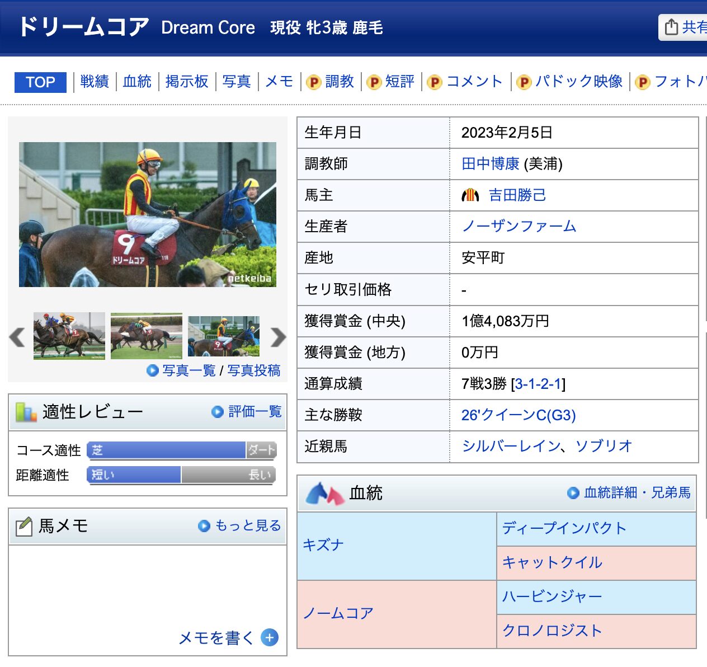Click the 距離適性 short/long bar
The width and height of the screenshot is (707, 667).
coord(182,475)
